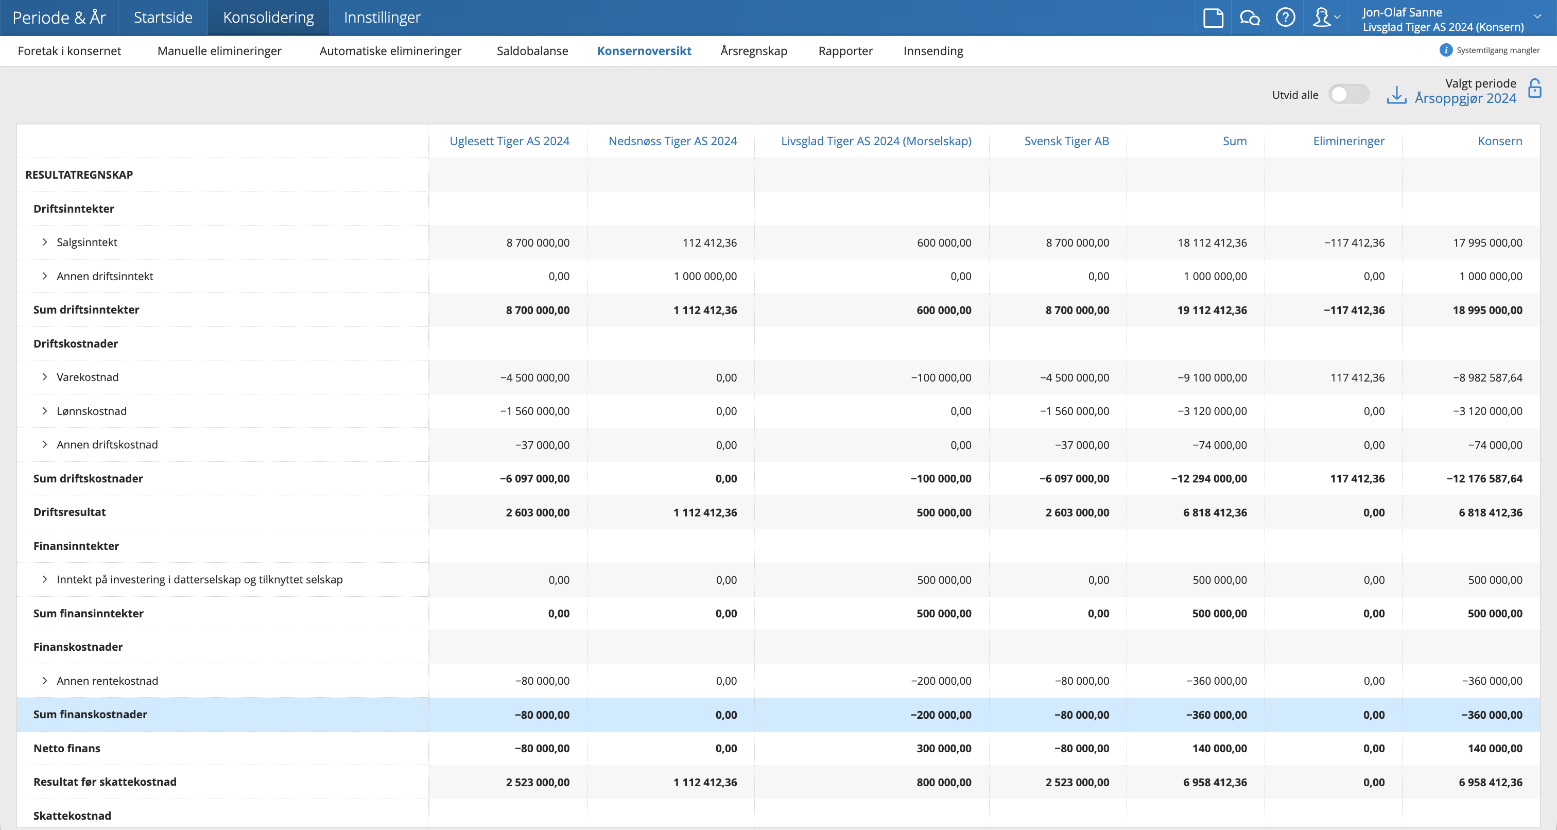The image size is (1557, 830).
Task: Select the Driftsresultat row label
Action: point(70,512)
